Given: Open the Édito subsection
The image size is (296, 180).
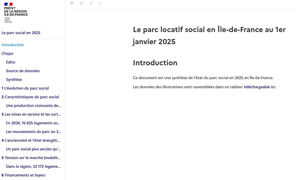Looking at the screenshot, I should (x=11, y=62).
